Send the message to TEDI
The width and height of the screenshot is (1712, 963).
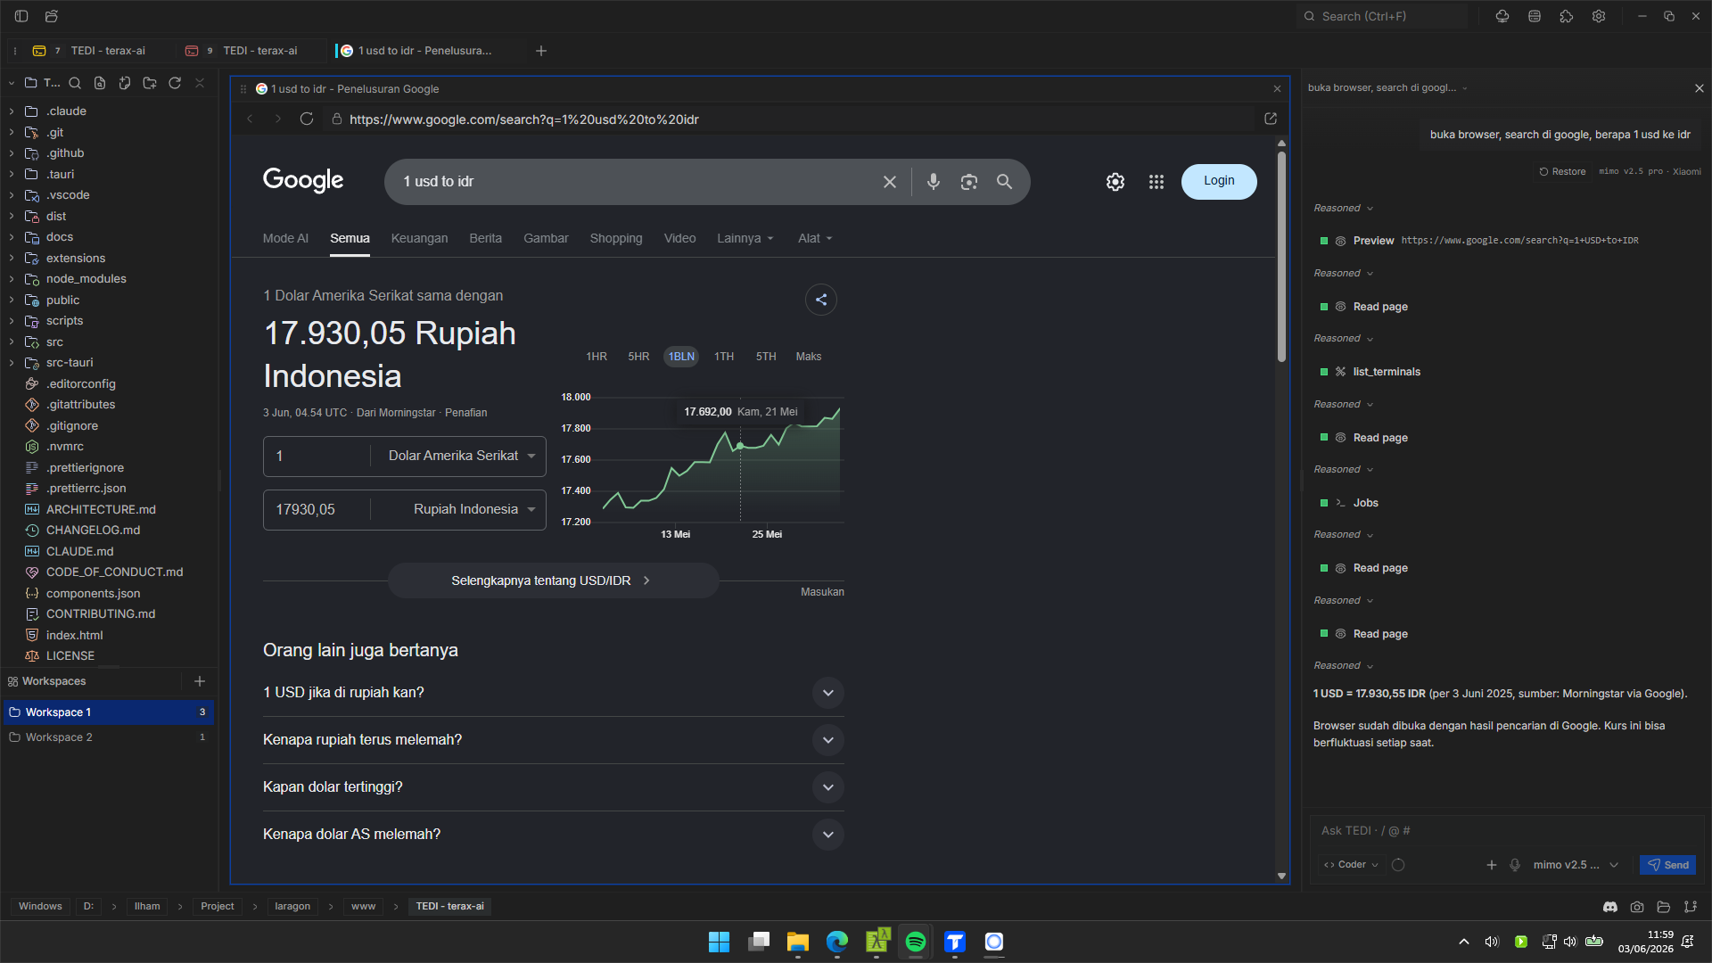coord(1667,865)
